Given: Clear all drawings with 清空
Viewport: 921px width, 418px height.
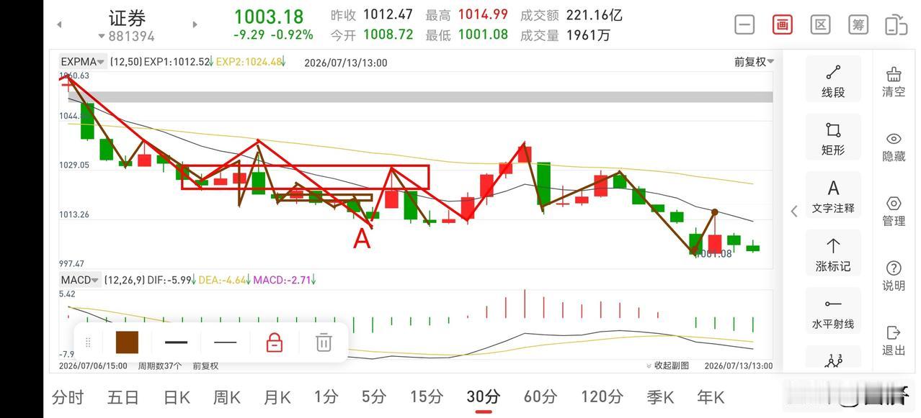Looking at the screenshot, I should coord(894,81).
